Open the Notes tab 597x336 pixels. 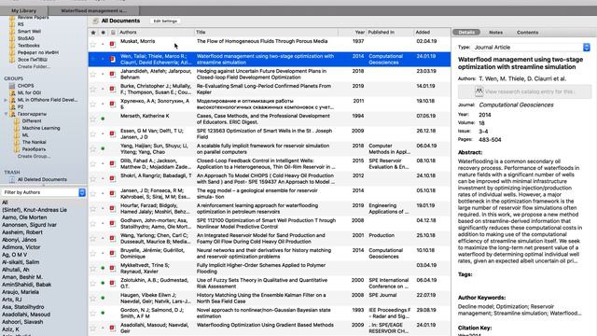coord(495,33)
